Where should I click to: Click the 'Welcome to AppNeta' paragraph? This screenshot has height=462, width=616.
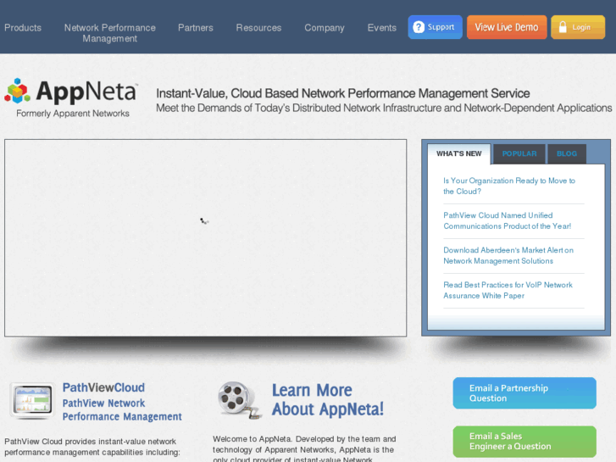(304, 448)
